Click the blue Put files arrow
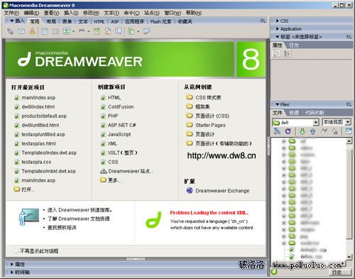355x279 pixels. pos(313,131)
